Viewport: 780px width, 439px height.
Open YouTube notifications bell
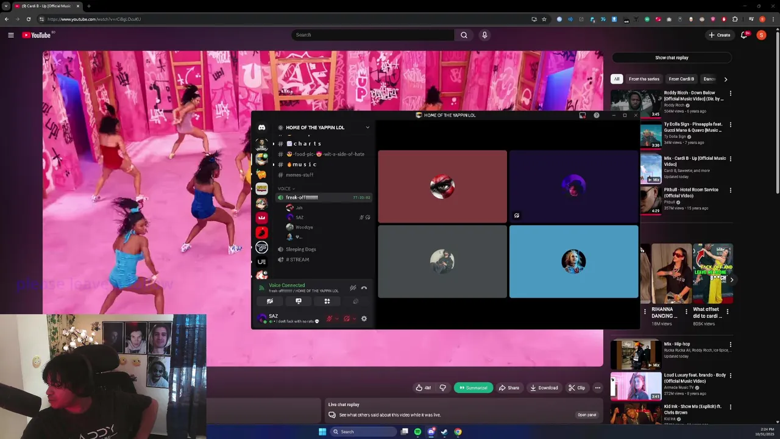[x=744, y=35]
